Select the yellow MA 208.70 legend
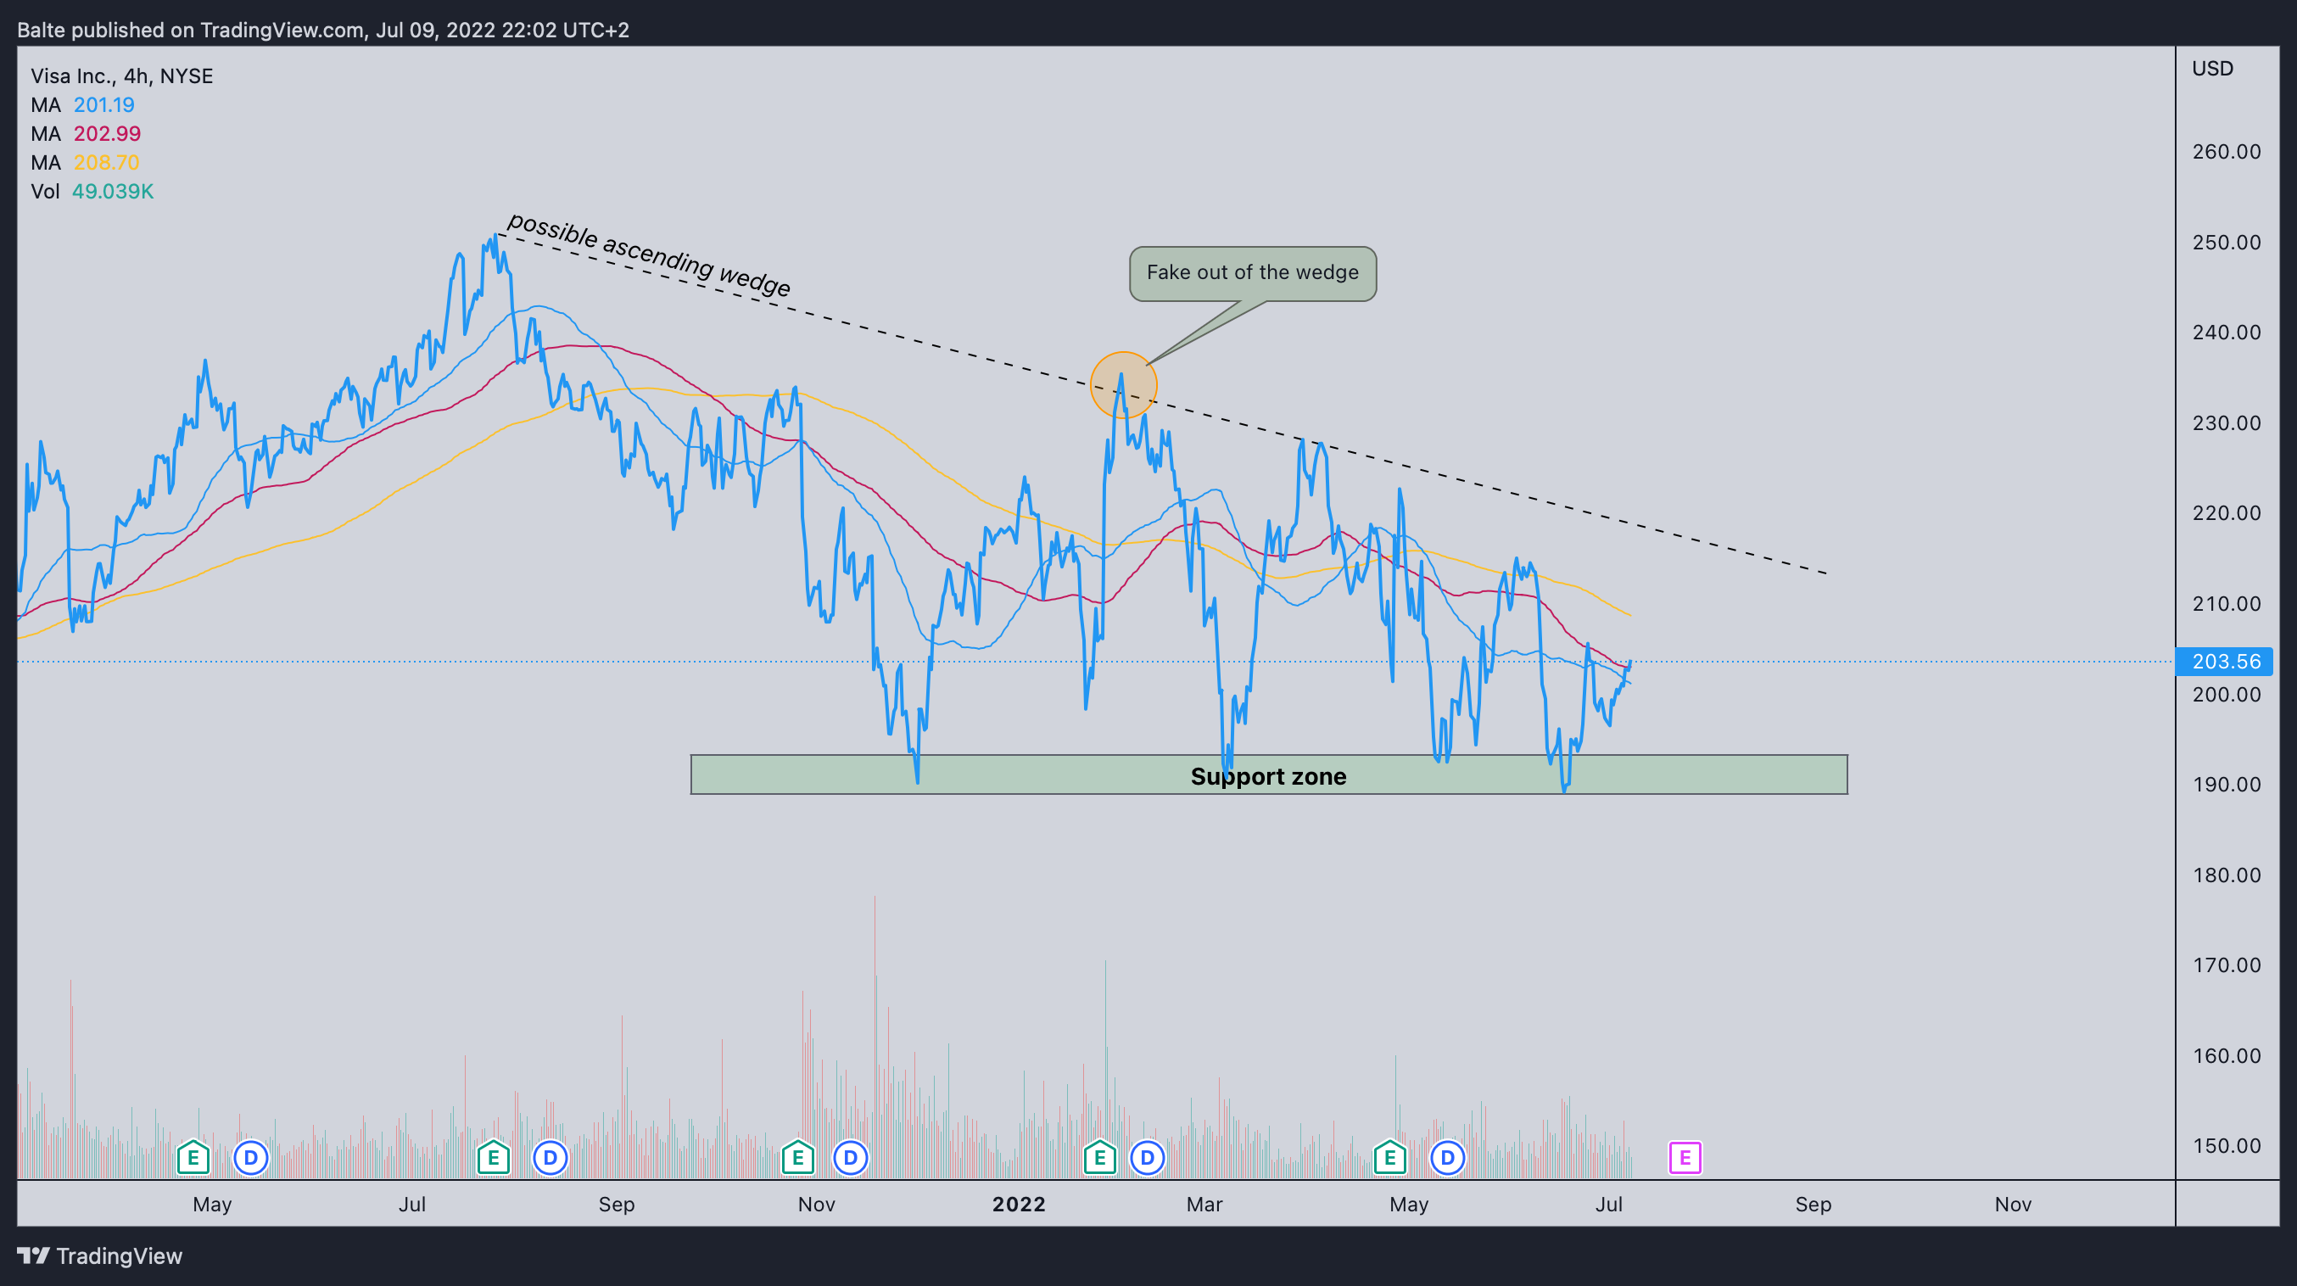This screenshot has height=1286, width=2297. point(85,162)
